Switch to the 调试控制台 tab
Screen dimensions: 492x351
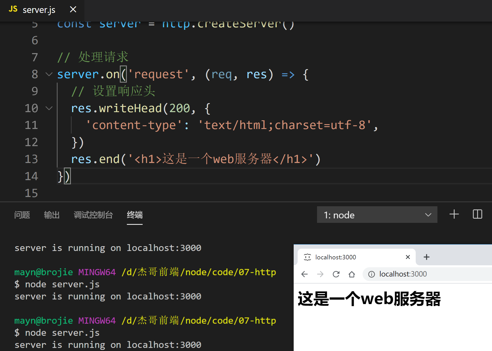coord(93,215)
